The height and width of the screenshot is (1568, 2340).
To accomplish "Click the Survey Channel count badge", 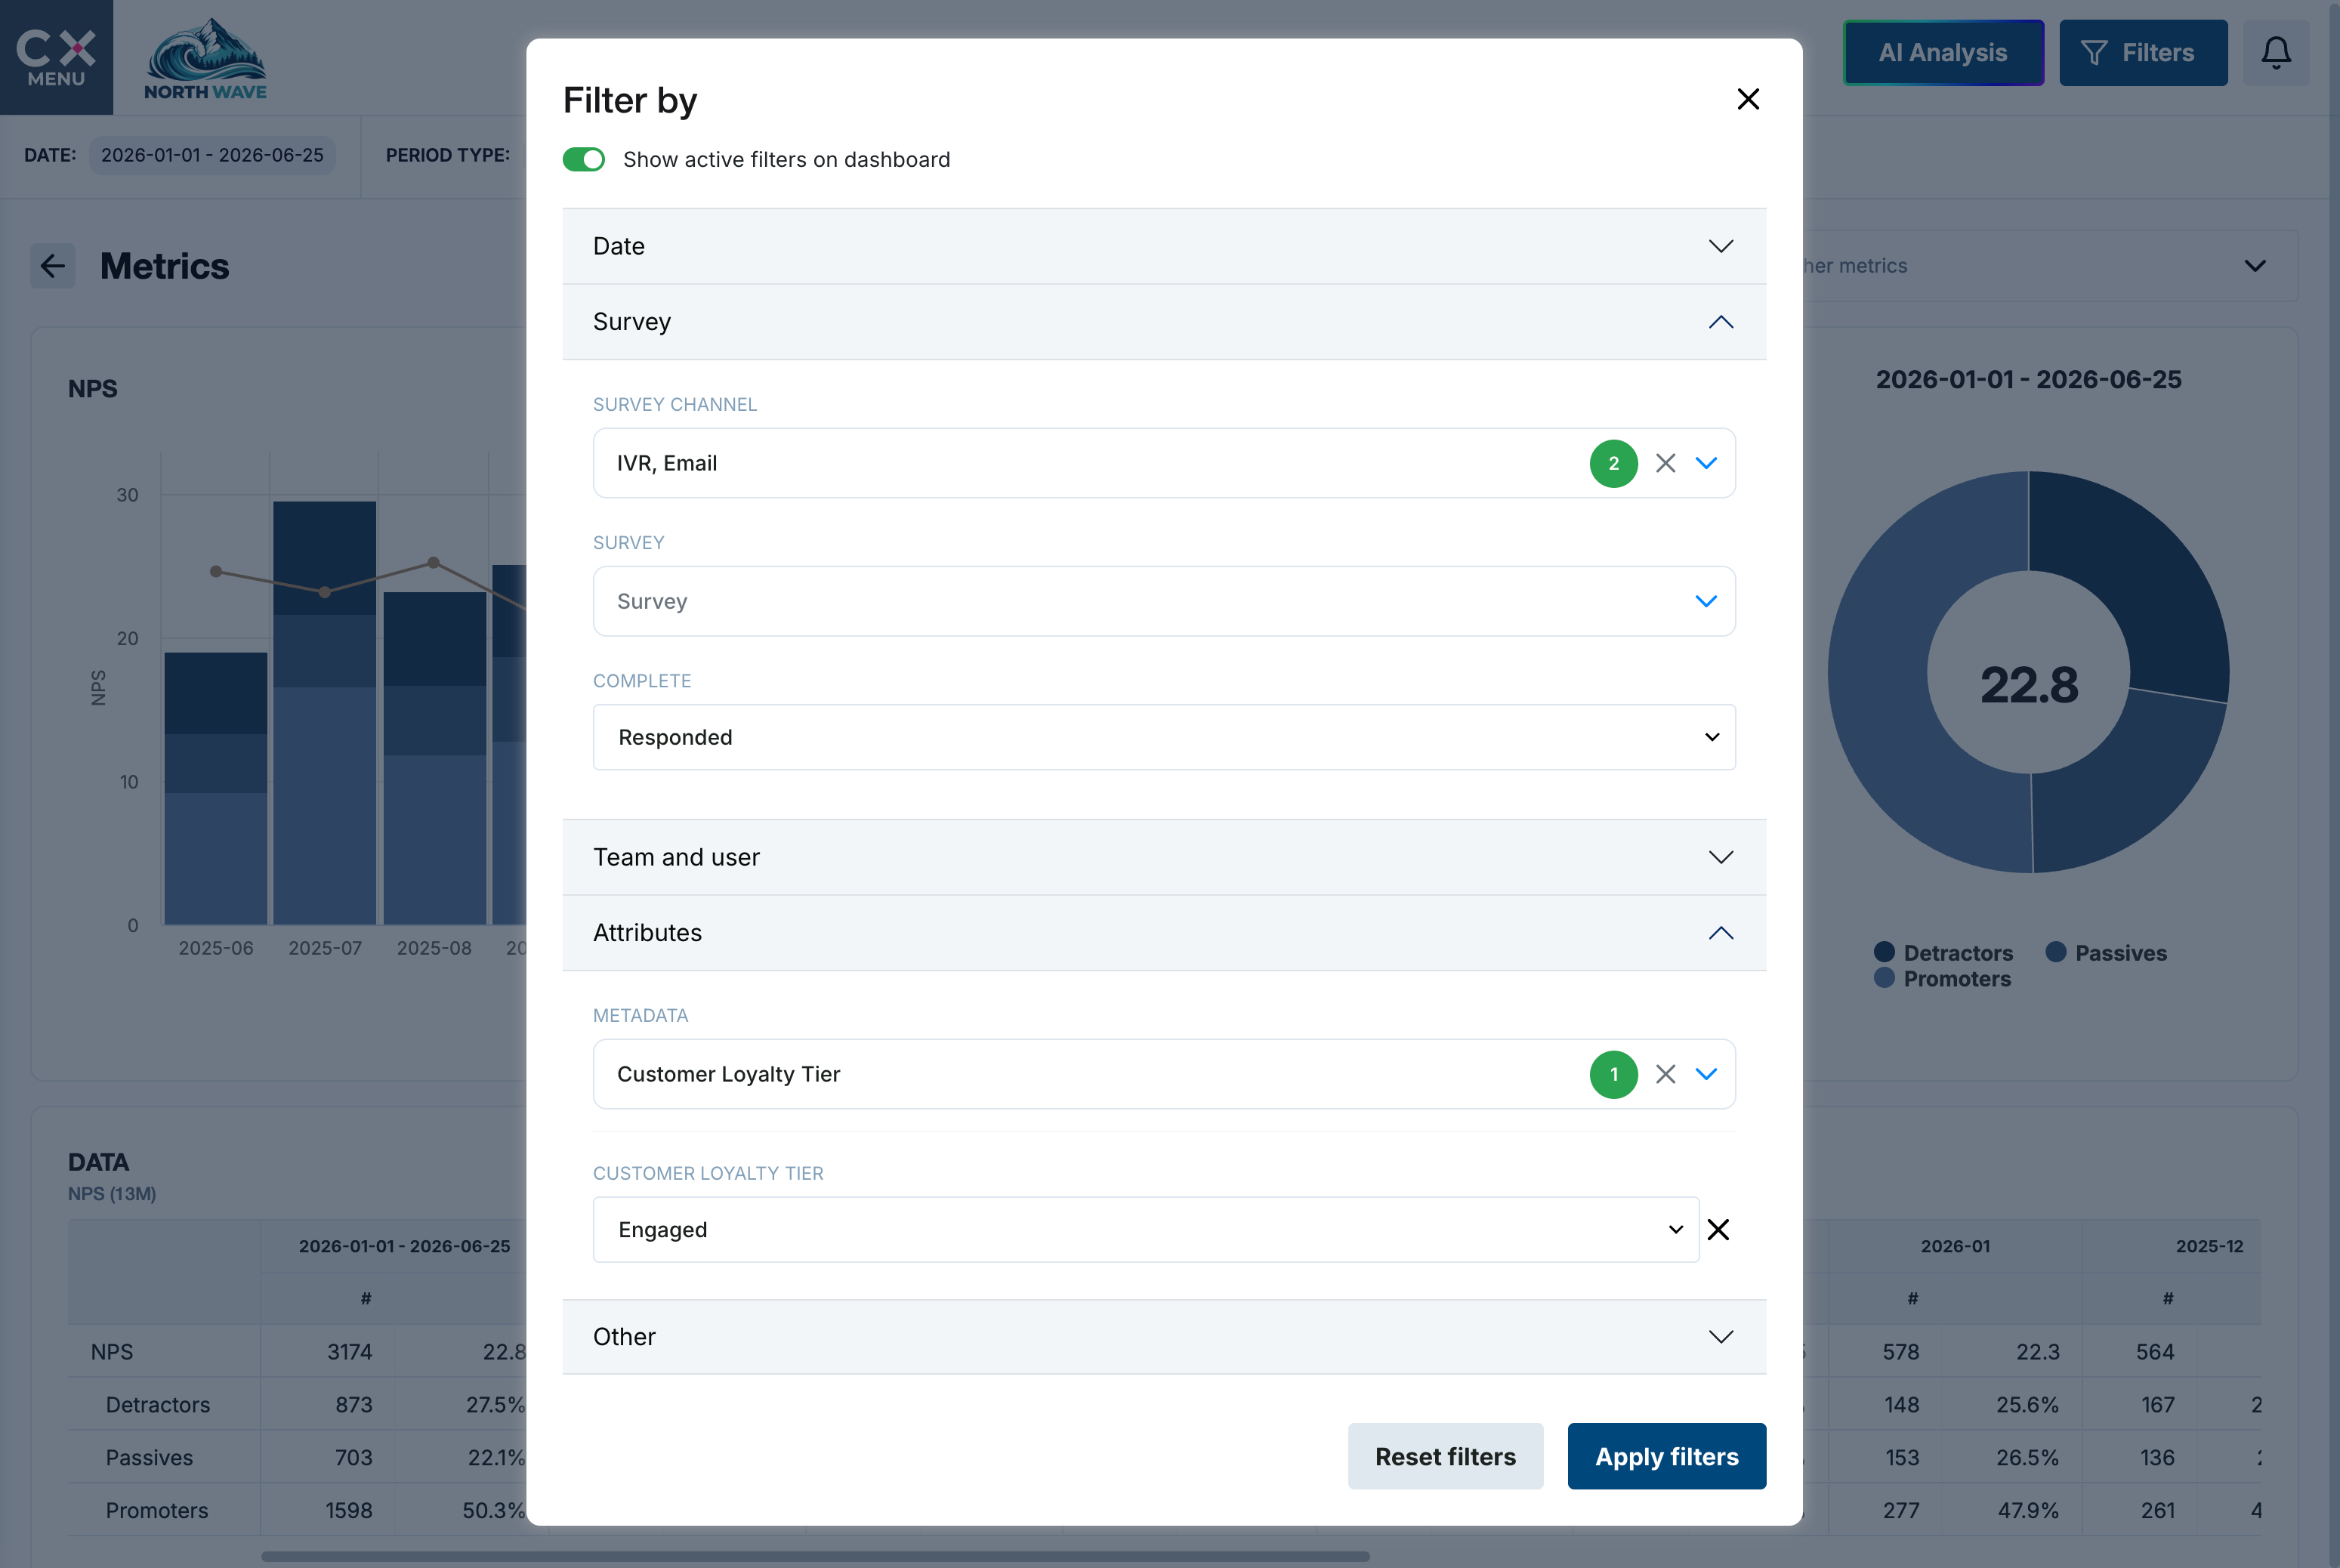I will pos(1613,463).
